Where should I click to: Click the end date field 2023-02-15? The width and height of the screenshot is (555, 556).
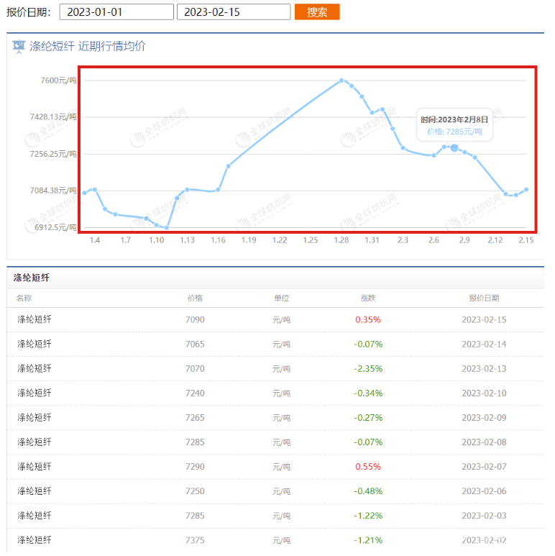tap(233, 12)
